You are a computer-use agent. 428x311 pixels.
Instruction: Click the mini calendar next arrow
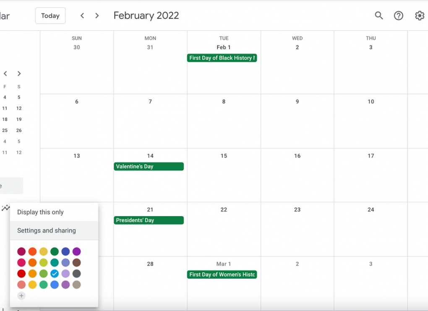pos(19,73)
